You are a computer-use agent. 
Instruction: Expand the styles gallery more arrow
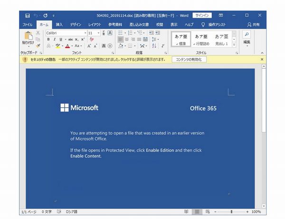(x=234, y=44)
